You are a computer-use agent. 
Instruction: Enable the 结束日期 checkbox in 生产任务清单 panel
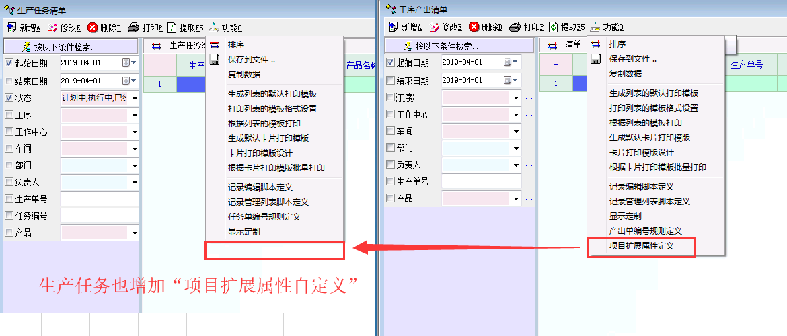(9, 81)
